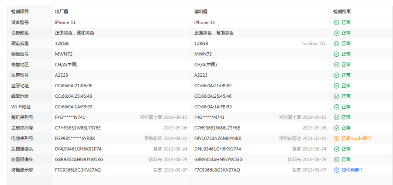Screen dimensions: 393x185
Task: Click factory battery serial FG9935******6YR8X
Action: tap(75, 138)
